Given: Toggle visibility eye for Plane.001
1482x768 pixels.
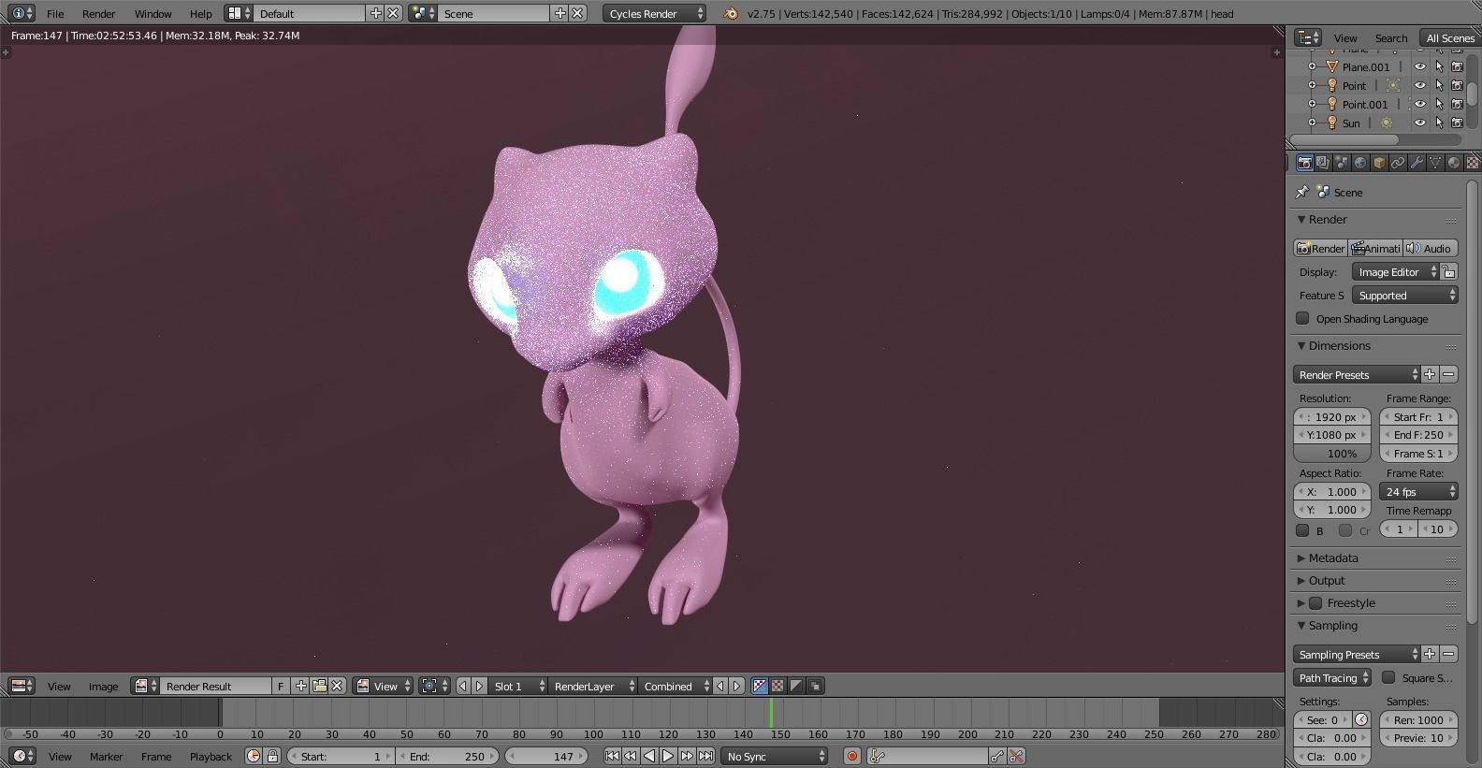Looking at the screenshot, I should [x=1420, y=66].
